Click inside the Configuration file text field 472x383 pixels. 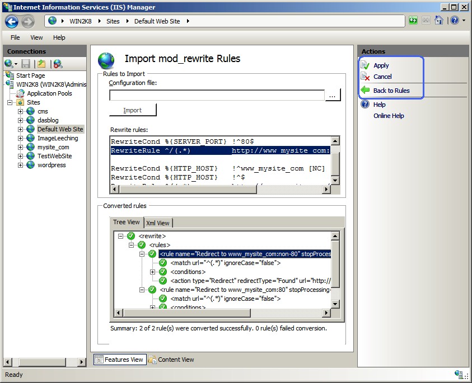coord(217,95)
